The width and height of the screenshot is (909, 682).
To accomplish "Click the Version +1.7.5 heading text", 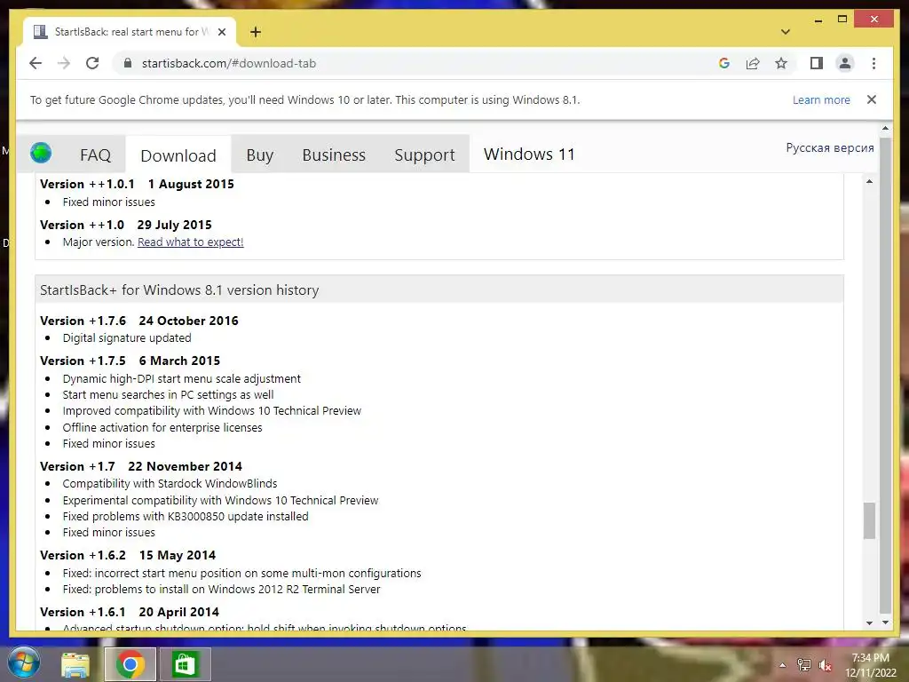I will 130,361.
